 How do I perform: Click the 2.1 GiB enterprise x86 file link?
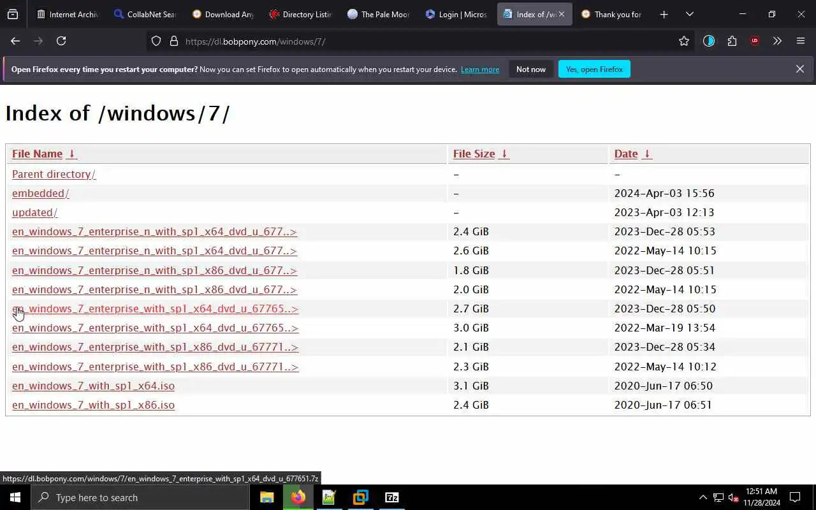click(155, 347)
